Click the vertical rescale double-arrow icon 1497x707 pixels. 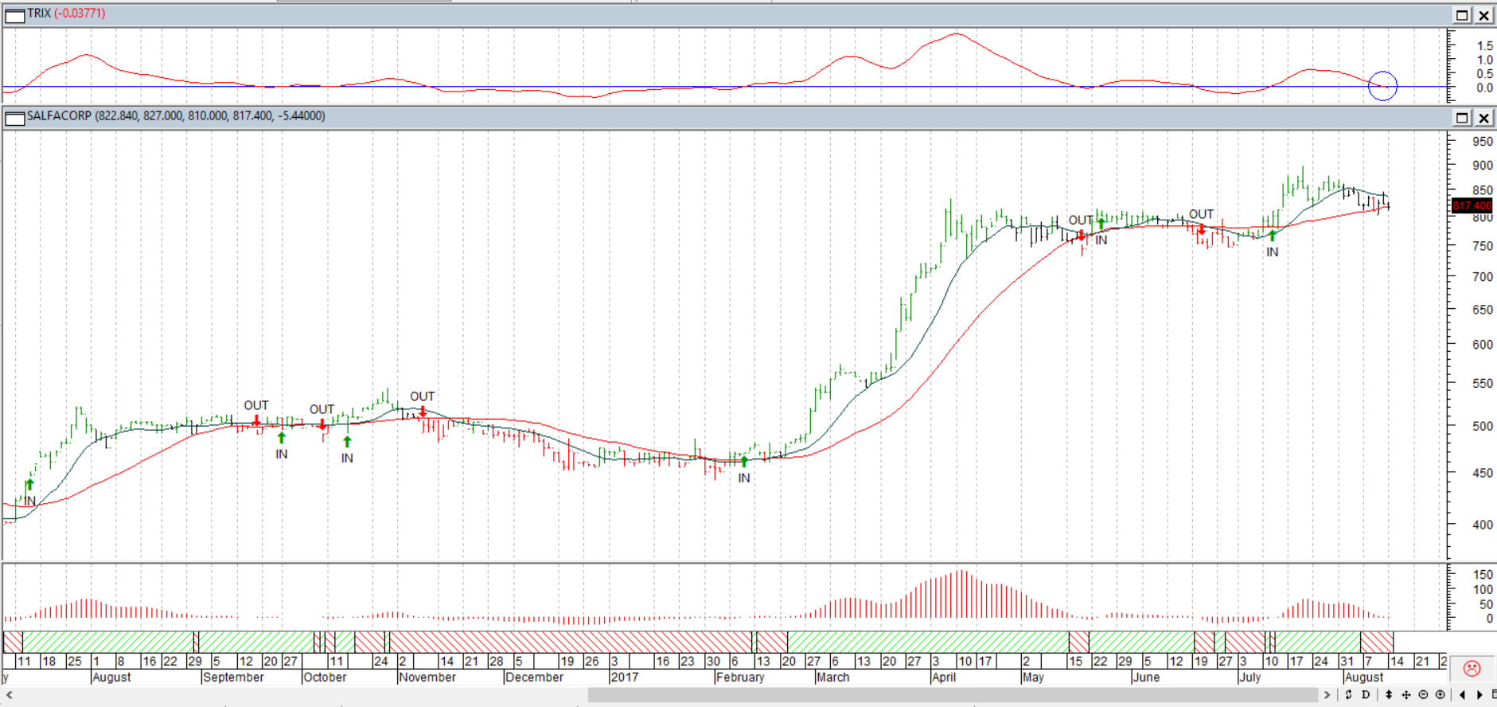point(1389,695)
